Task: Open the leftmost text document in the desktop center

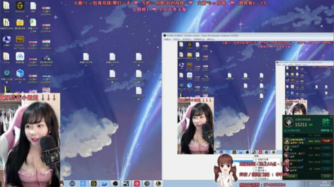Action: click(86, 59)
